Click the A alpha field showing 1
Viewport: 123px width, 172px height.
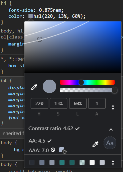point(97,103)
